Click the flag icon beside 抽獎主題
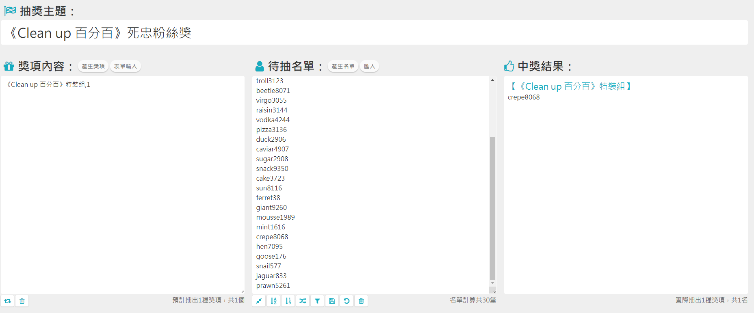This screenshot has height=313, width=754. 10,11
